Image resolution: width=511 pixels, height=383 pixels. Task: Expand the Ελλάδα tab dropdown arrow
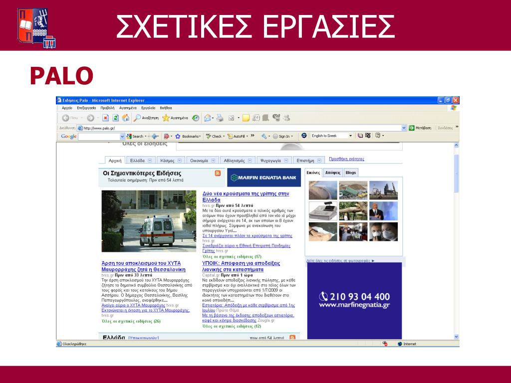click(x=150, y=161)
